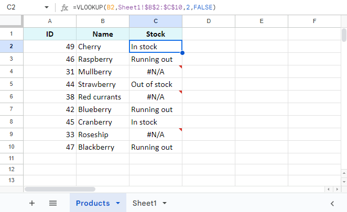
Task: Click the vertical scroll down arrow
Action: coord(344,182)
